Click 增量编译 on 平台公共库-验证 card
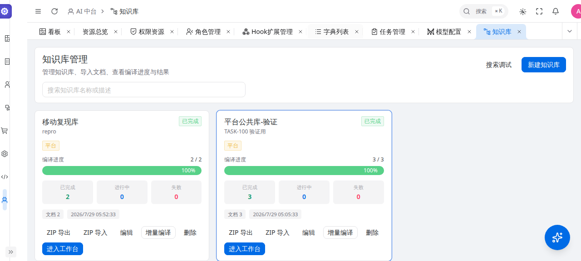The width and height of the screenshot is (581, 261). point(340,233)
